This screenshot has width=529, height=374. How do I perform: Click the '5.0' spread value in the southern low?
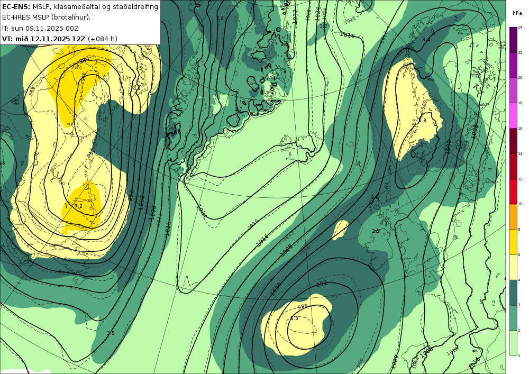pyautogui.click(x=294, y=318)
